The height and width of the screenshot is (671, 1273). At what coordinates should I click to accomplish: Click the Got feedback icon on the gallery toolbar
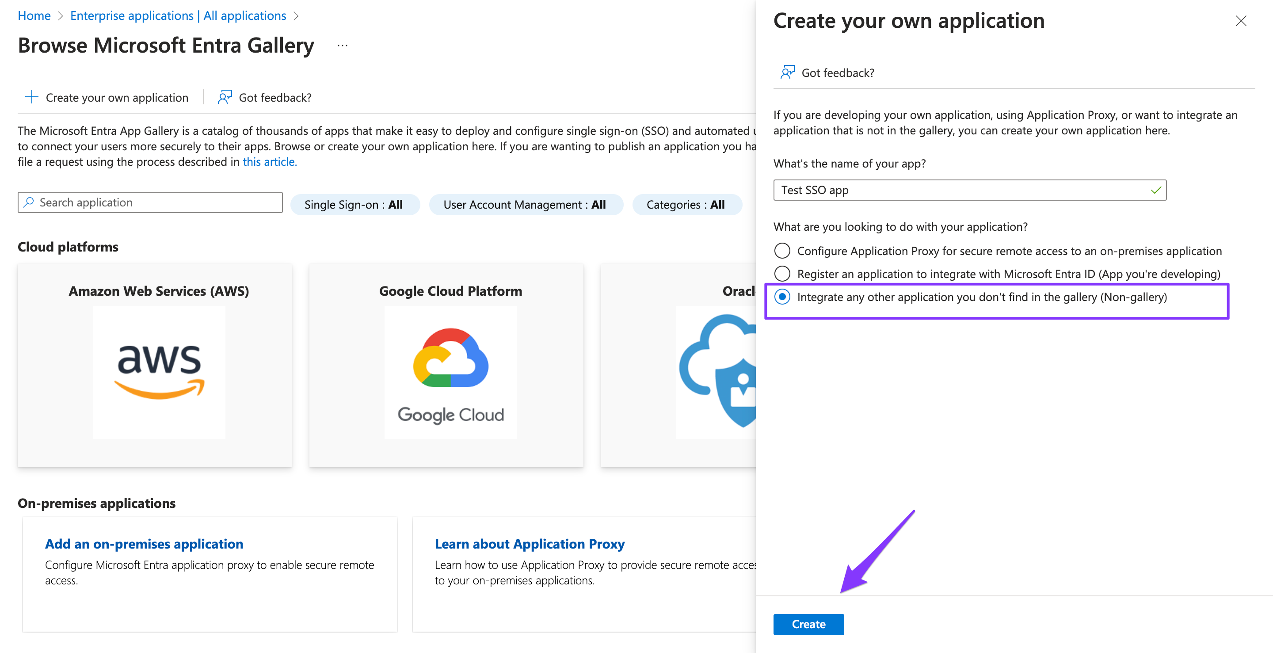point(225,96)
